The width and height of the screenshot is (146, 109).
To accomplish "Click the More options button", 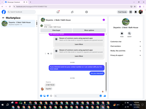I will [x=89, y=30].
